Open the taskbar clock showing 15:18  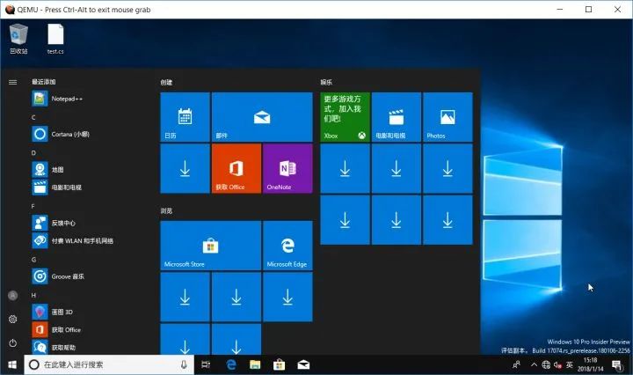tap(590, 364)
